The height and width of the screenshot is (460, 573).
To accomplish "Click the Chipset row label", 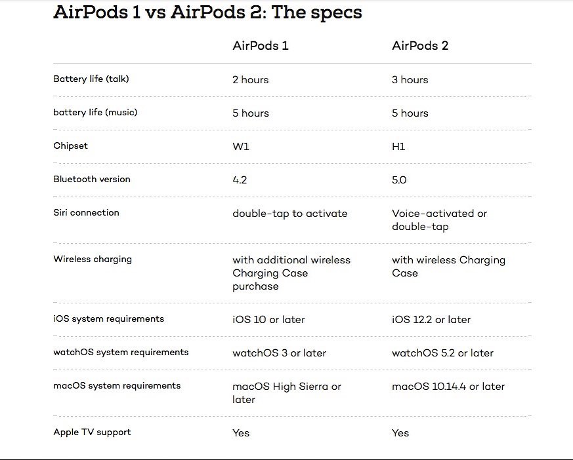I will click(70, 145).
